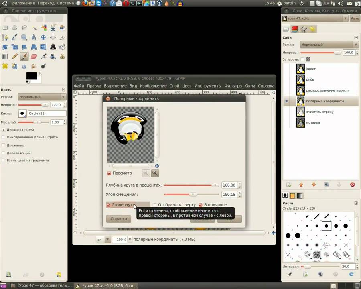Screen dimensions: 361x289
Task: Select the Free Select lasso tool
Action: click(x=24, y=28)
